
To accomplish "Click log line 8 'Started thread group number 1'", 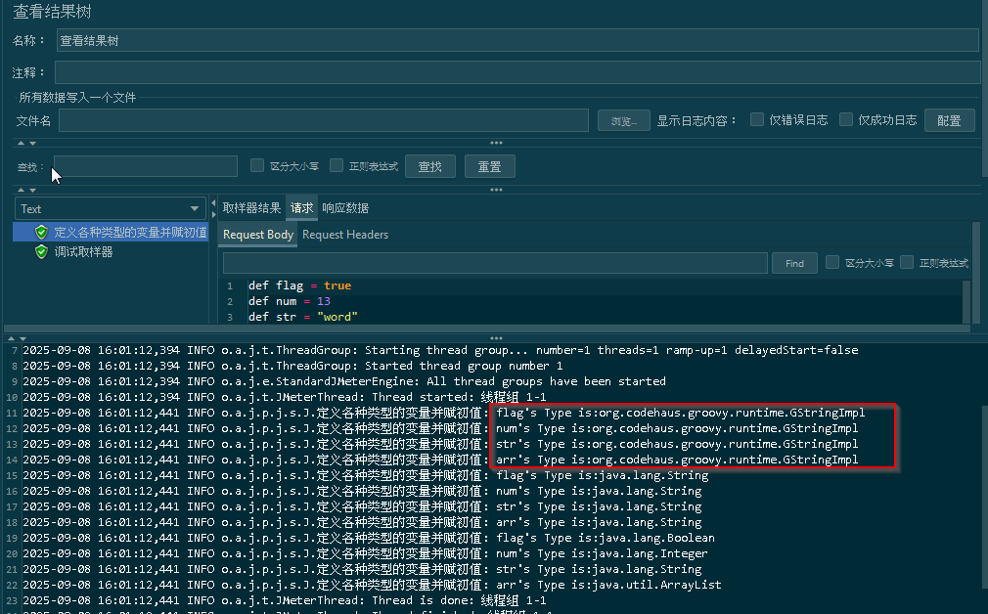I will 293,366.
